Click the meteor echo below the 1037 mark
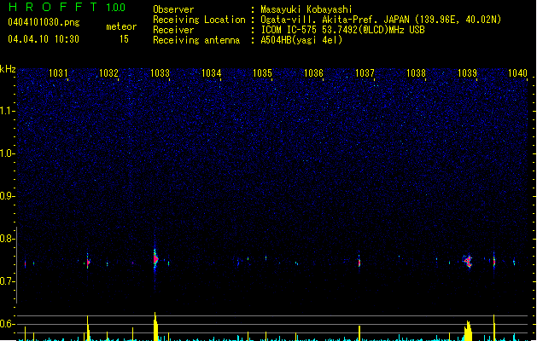 359,263
